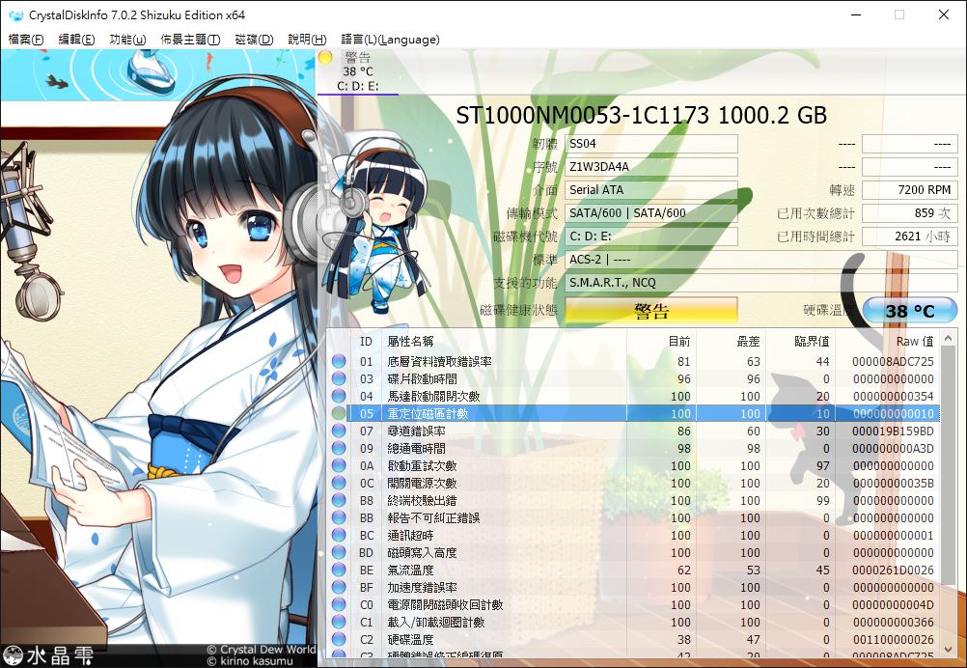This screenshot has height=668, width=967.
Task: Select the 重定位磁區計數 attribute row
Action: click(x=633, y=413)
